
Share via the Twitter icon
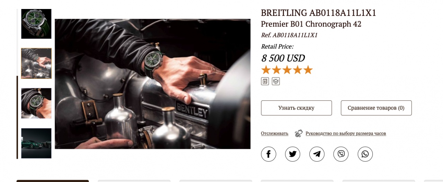pos(293,154)
